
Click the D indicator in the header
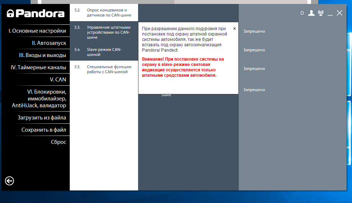coord(302,13)
